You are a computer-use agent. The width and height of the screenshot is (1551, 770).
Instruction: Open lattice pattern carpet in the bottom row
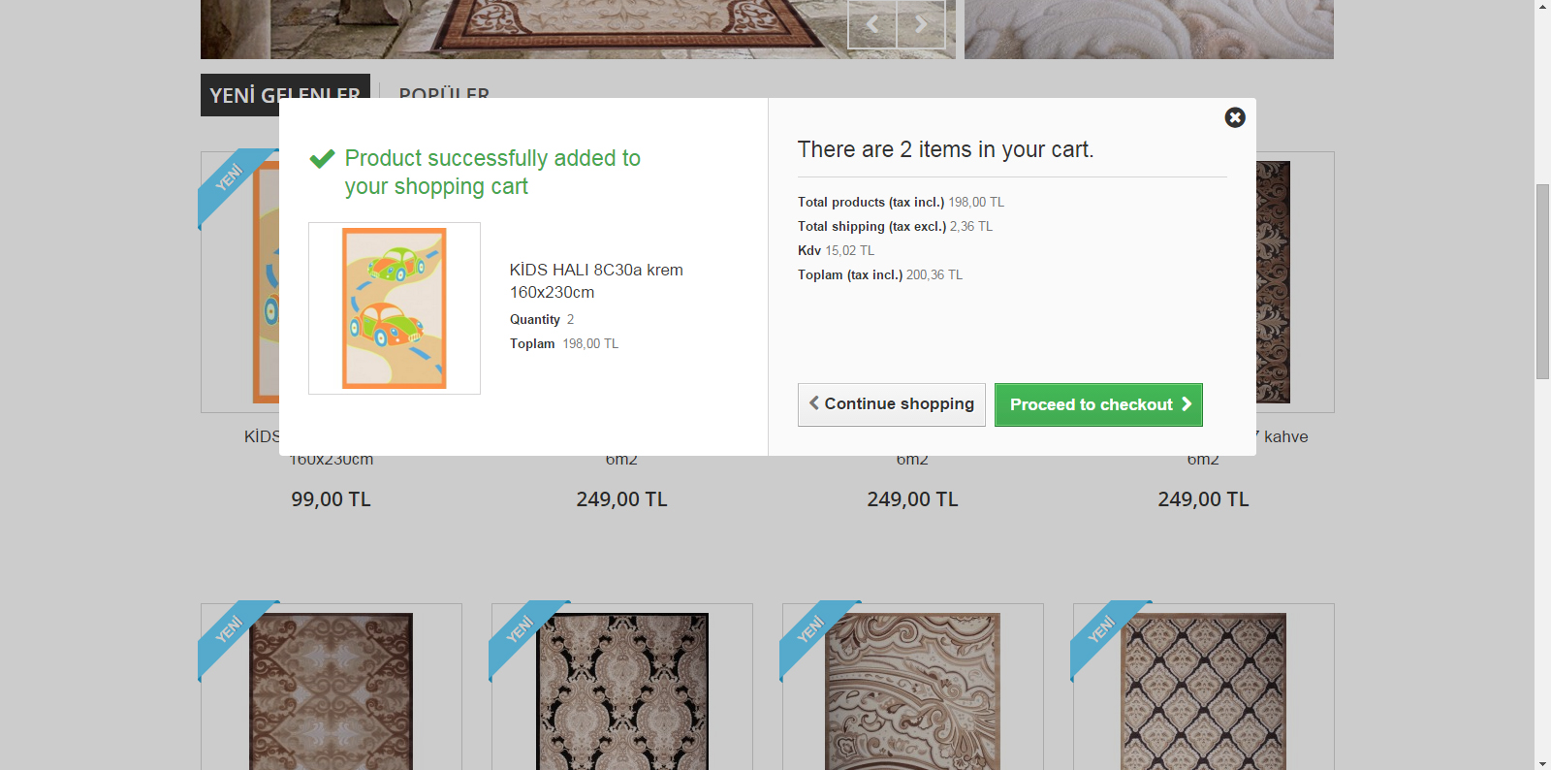coord(1204,690)
